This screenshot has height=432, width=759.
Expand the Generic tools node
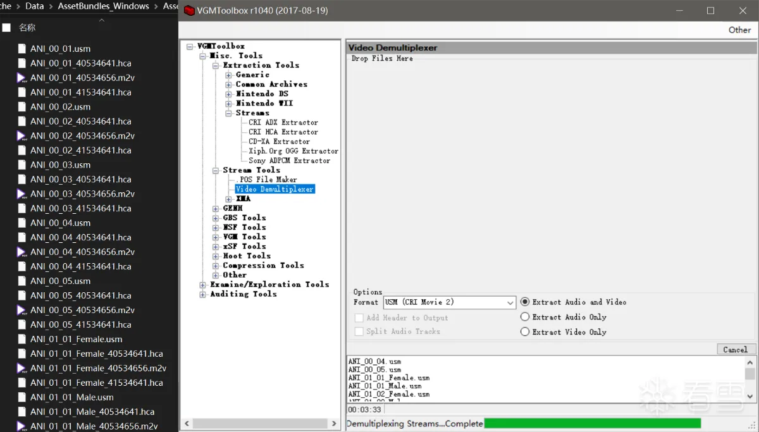[228, 74]
